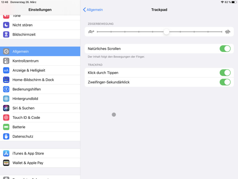This screenshot has height=179, width=238.
Task: Click the Bildschirmzeit hourglass icon
Action: click(x=6, y=34)
